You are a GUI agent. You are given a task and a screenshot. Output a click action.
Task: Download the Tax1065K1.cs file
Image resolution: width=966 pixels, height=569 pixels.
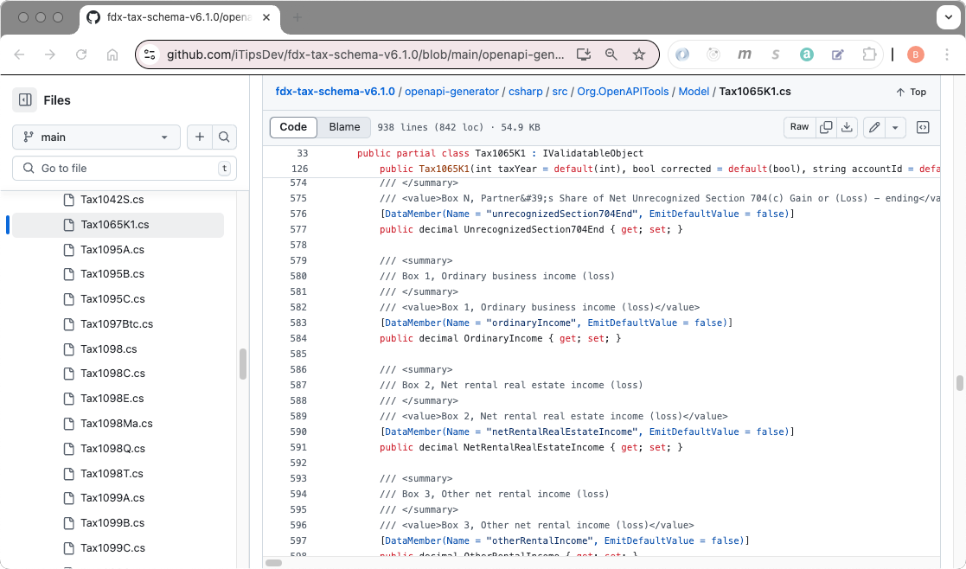click(848, 127)
